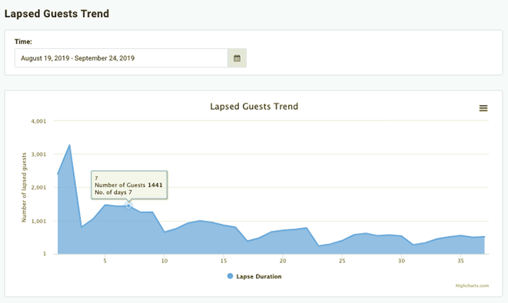Screen dimensions: 508x303
Task: Click the y-axis label '4,001'
Action: [38, 121]
